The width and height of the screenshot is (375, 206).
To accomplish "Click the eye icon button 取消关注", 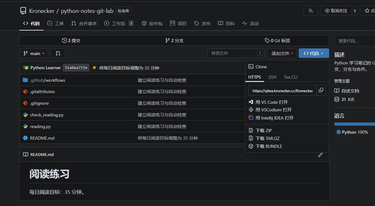I will pos(336,11).
